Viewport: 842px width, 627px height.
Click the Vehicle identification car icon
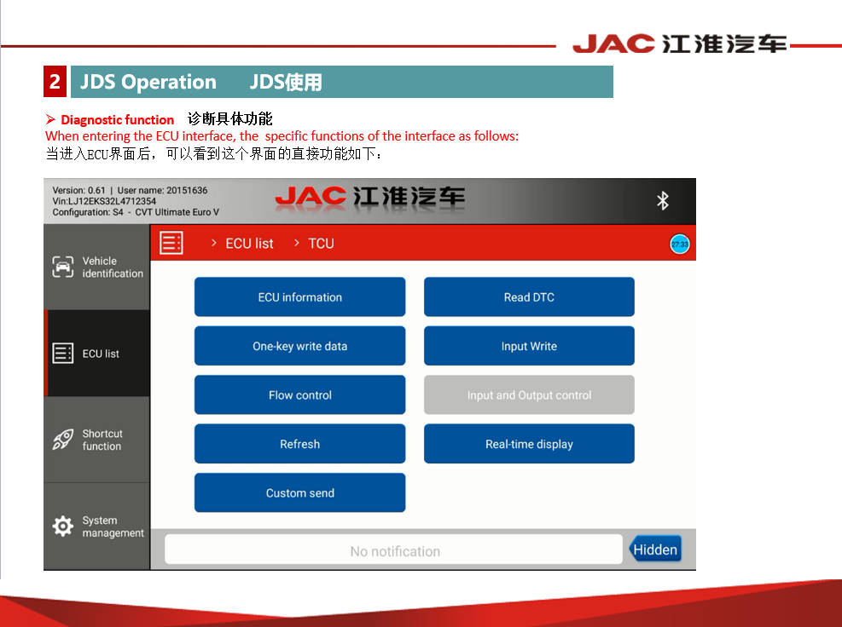[63, 267]
